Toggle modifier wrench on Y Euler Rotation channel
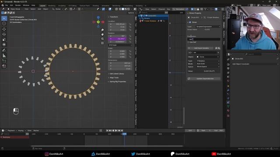This screenshot has height=157, width=280. (158, 21)
